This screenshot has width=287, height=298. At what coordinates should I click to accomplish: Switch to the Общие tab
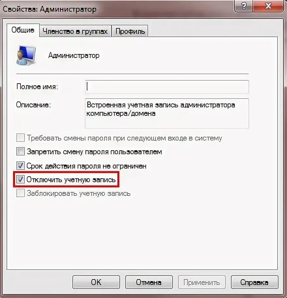(23, 30)
